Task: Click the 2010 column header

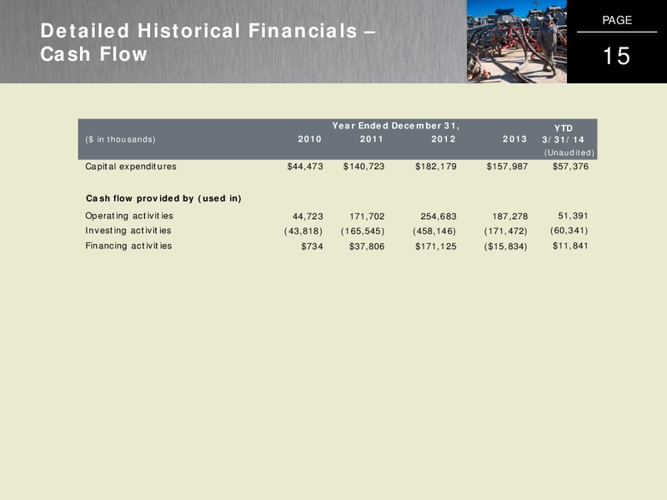Action: tap(309, 139)
